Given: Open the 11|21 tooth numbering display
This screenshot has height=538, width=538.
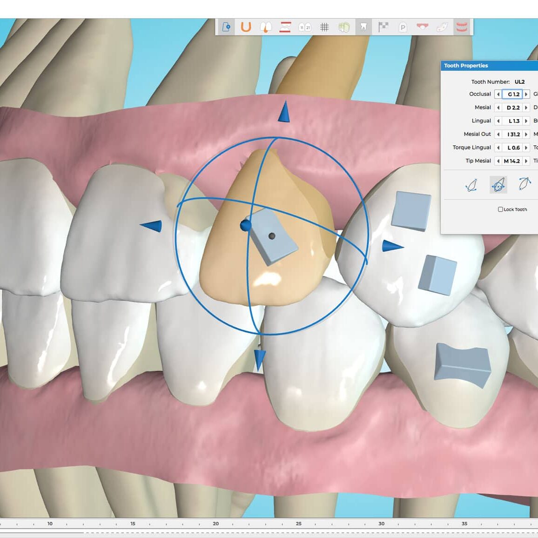Looking at the screenshot, I should tap(305, 27).
